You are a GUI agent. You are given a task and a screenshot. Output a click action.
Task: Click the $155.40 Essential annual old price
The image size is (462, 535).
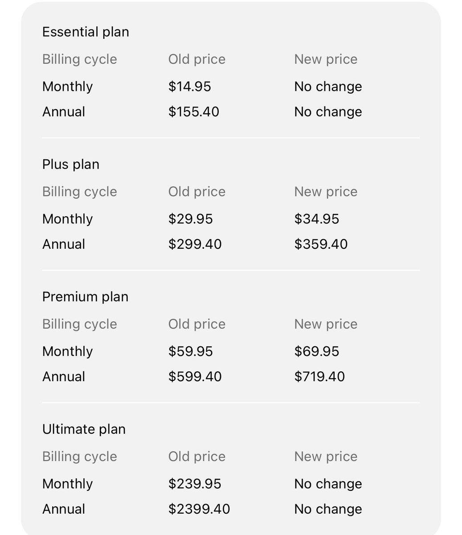tap(194, 111)
